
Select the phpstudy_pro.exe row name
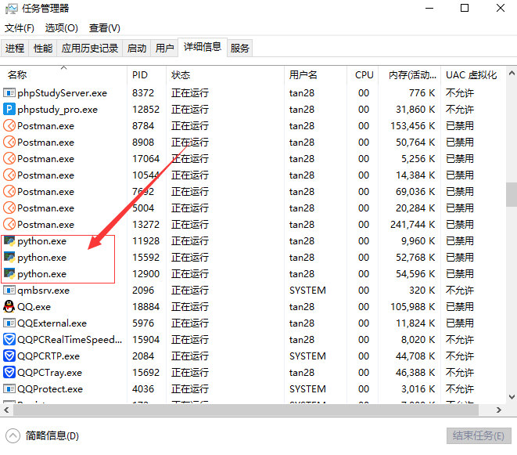click(57, 110)
